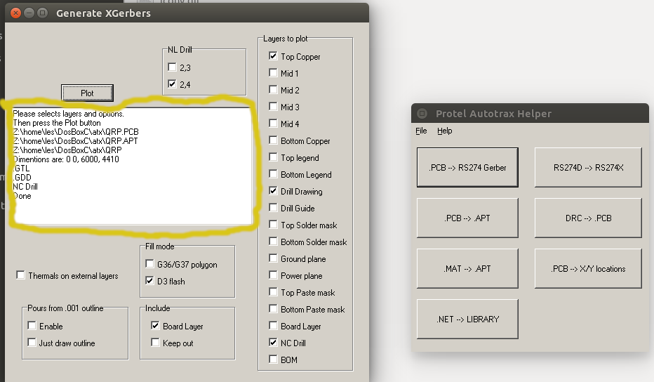The height and width of the screenshot is (382, 654).
Task: Enable the Mid 2 layer
Action: tap(273, 89)
